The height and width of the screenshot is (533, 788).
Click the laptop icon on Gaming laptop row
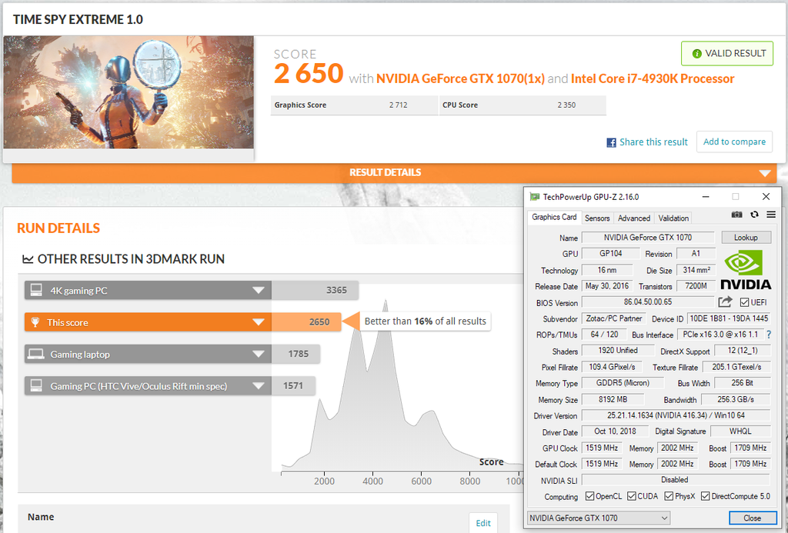point(35,354)
